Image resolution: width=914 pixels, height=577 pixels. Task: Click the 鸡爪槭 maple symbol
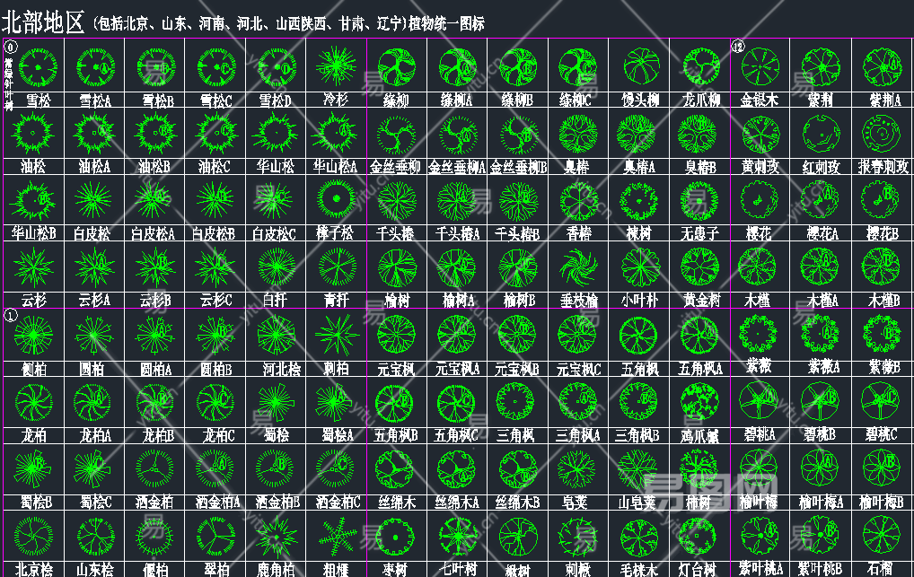(699, 402)
